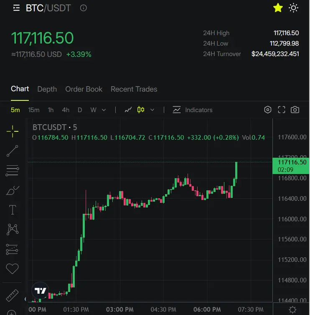Click the BTCUSDT · 5 chart legend
Viewport: 310px width, 315px height.
pos(55,127)
